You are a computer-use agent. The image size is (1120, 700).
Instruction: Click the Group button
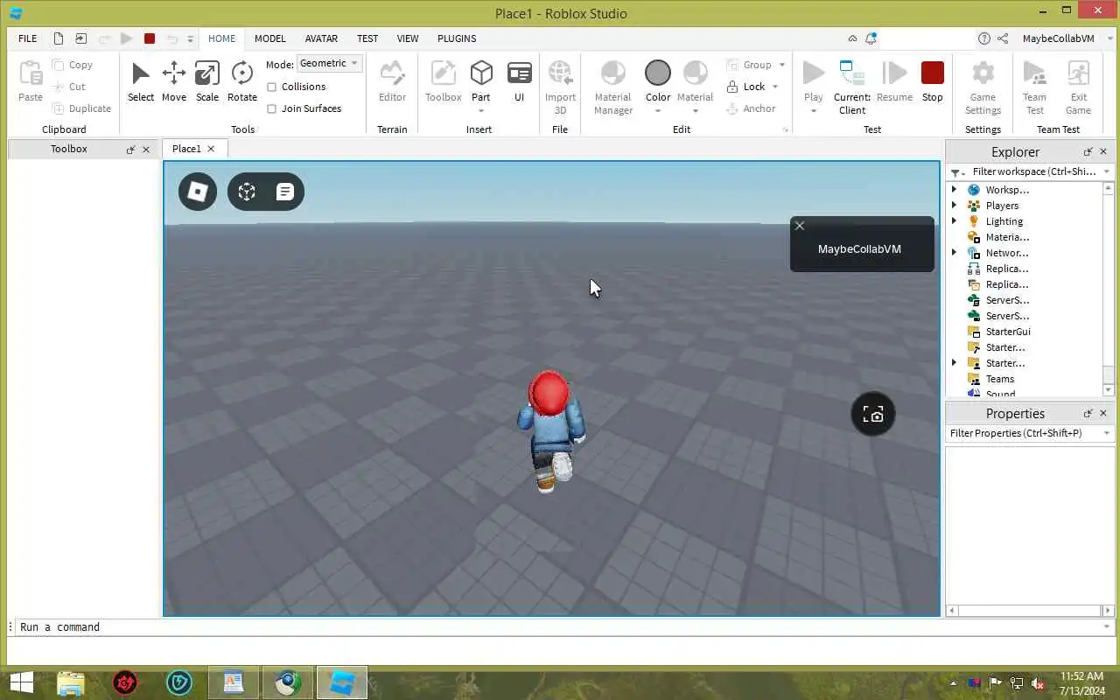pos(749,65)
